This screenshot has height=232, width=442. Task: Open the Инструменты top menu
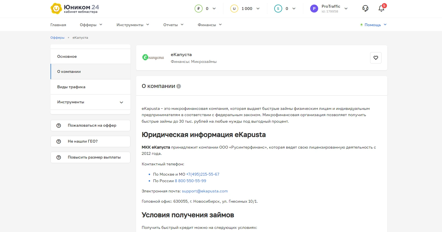click(x=133, y=25)
